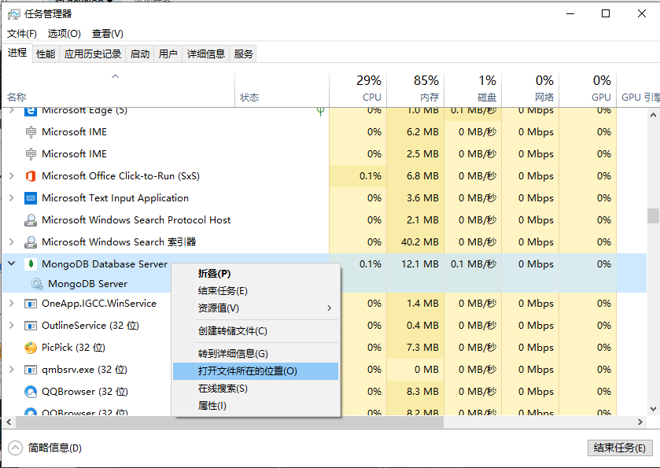This screenshot has width=660, height=468.
Task: Switch to the 服务 tab
Action: [x=243, y=53]
